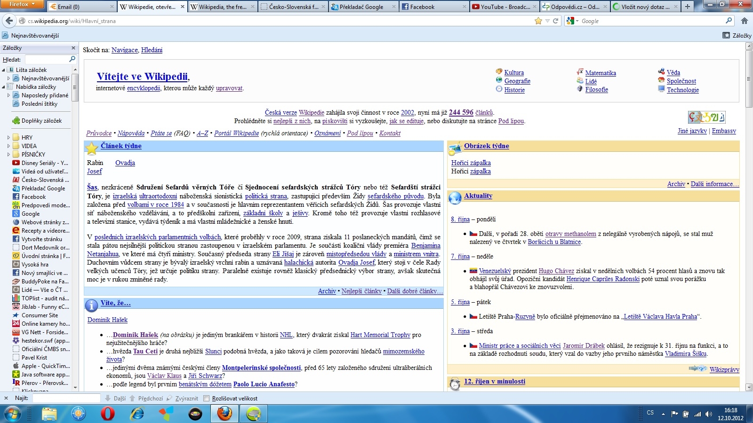Click the search magnifier in Google search box
The width and height of the screenshot is (753, 423).
(729, 21)
